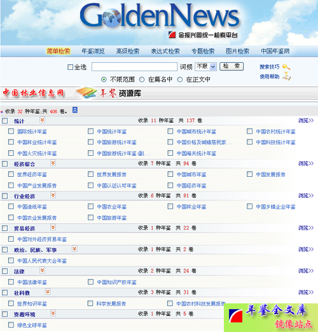Viewport: 318px width, 332px height.
Task: Open 中国农村统计年鉴 link
Action: pos(276,132)
